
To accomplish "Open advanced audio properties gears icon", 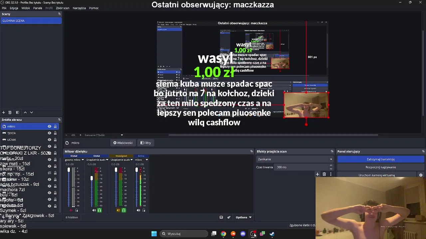I will click(x=229, y=217).
